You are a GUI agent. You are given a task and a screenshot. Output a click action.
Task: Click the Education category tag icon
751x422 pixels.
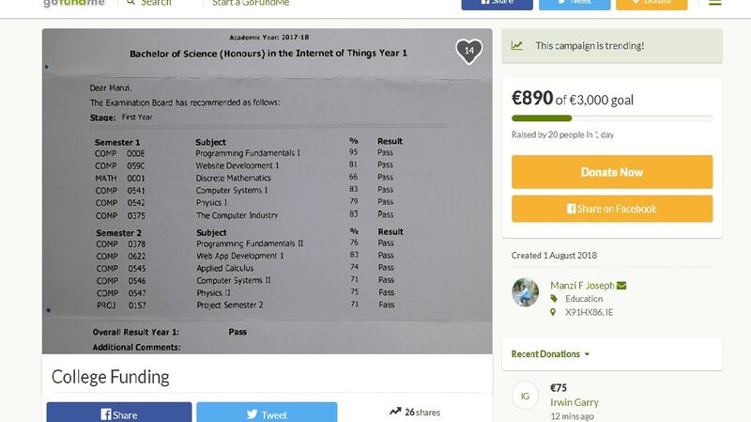[554, 299]
